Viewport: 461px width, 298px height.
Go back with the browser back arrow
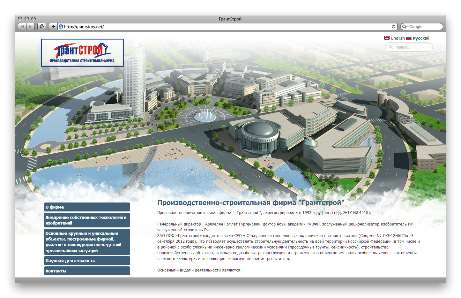point(22,27)
